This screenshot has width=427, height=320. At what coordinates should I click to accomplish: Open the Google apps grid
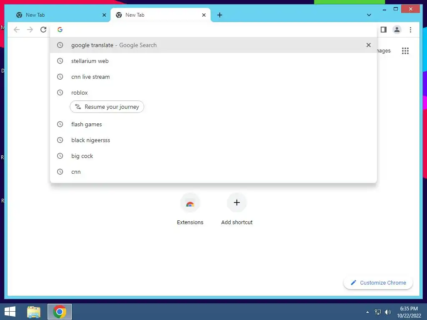coord(405,50)
